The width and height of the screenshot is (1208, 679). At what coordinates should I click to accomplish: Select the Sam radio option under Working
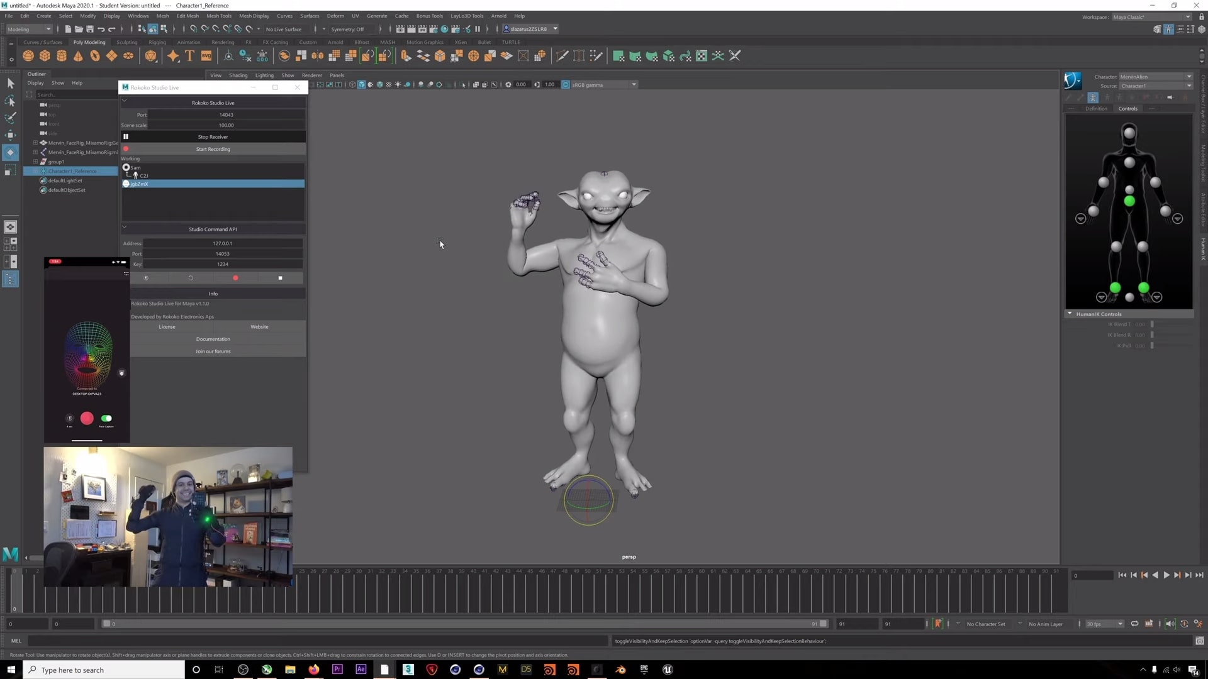[126, 167]
